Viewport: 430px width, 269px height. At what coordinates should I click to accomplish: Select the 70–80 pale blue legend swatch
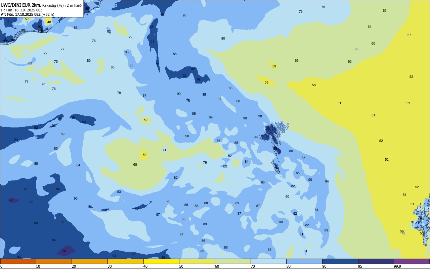tap(268, 261)
